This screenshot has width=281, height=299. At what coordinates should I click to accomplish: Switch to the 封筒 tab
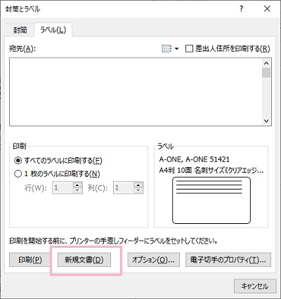[20, 30]
